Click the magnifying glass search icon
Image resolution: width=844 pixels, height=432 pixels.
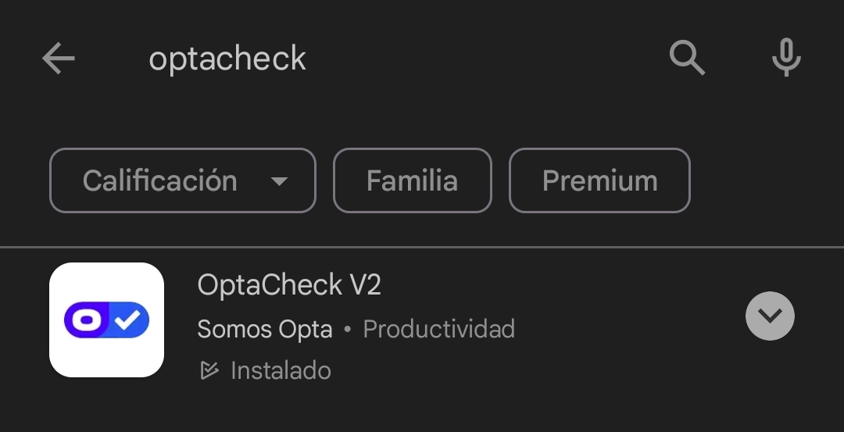(x=688, y=59)
